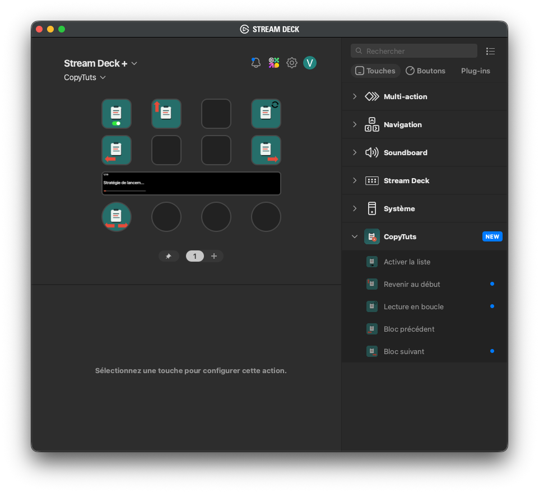Image resolution: width=539 pixels, height=493 pixels.
Task: Click the Bloc suivant action label
Action: click(404, 351)
